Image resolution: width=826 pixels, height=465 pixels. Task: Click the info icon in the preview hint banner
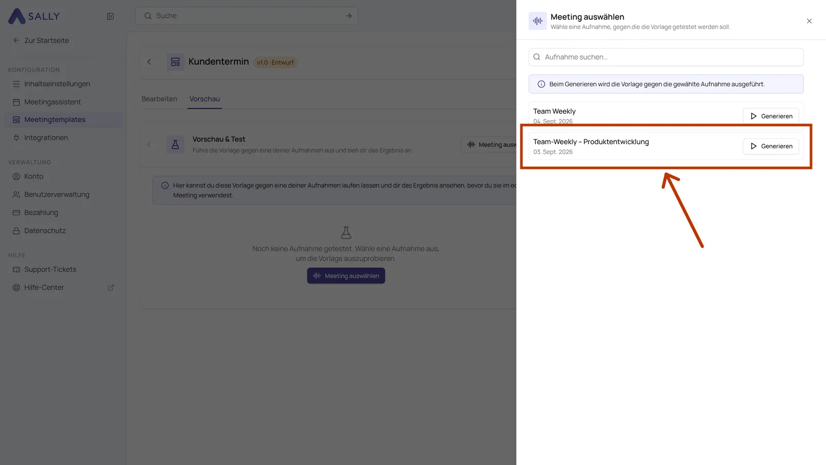165,185
